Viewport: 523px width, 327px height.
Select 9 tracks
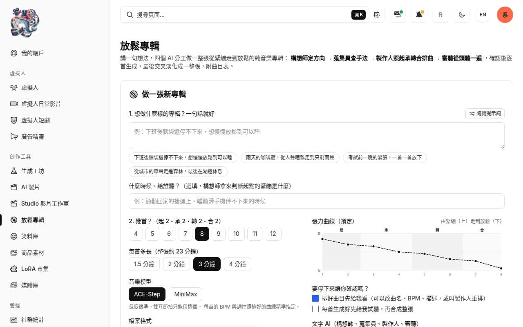click(x=219, y=234)
